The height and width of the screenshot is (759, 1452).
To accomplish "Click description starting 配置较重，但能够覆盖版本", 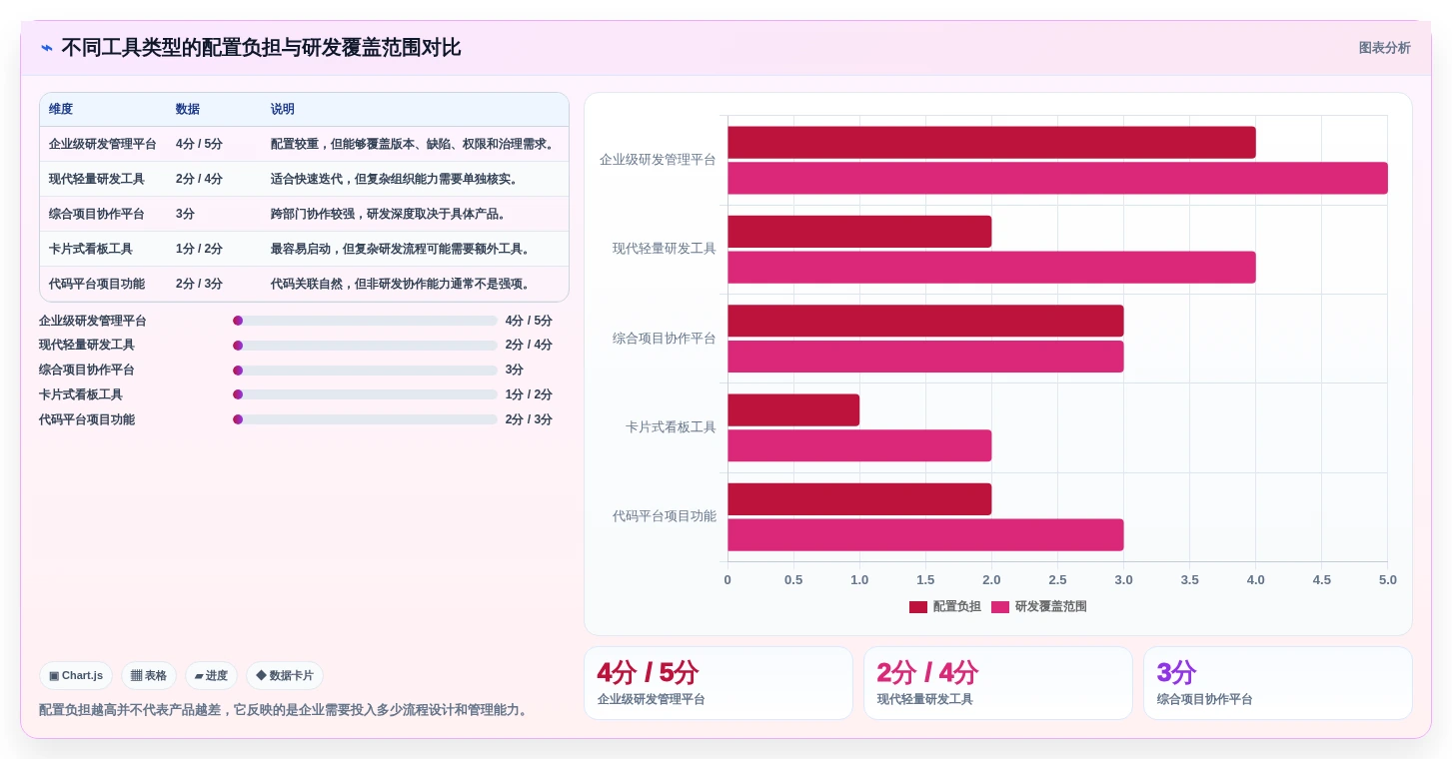I will (415, 144).
